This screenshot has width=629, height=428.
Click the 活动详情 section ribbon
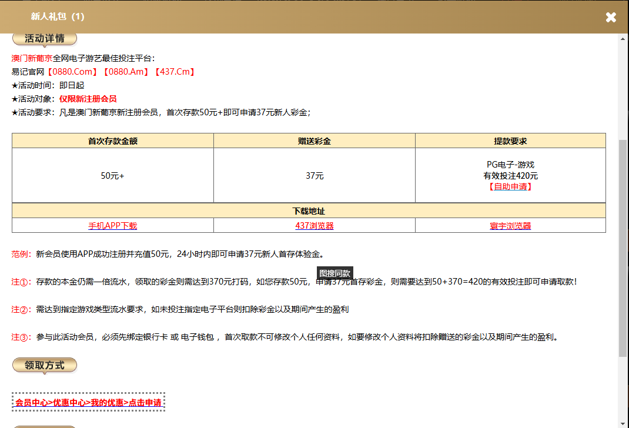(x=44, y=38)
